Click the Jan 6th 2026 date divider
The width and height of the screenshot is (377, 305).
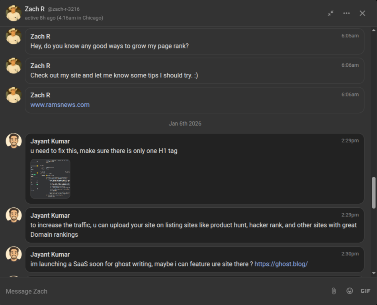(185, 124)
